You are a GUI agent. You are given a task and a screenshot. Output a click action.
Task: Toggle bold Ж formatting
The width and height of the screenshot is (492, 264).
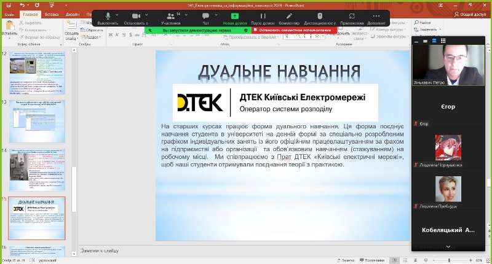(x=111, y=35)
